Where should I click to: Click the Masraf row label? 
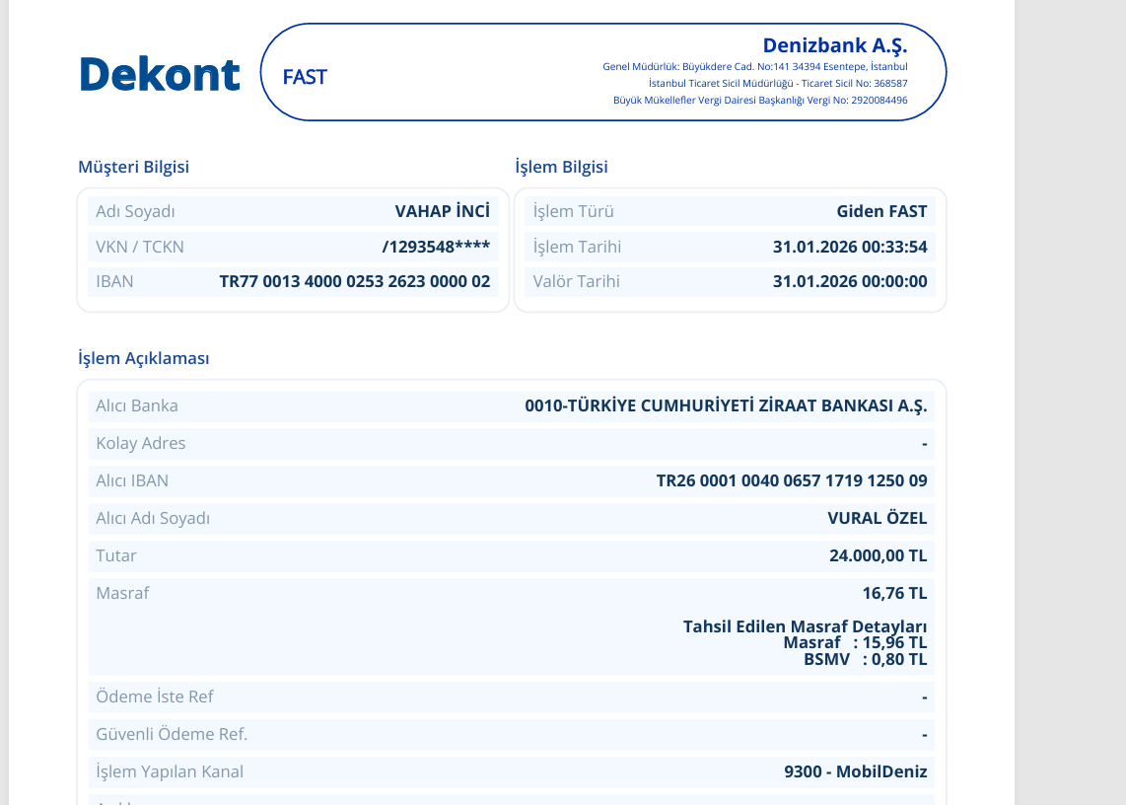[122, 593]
